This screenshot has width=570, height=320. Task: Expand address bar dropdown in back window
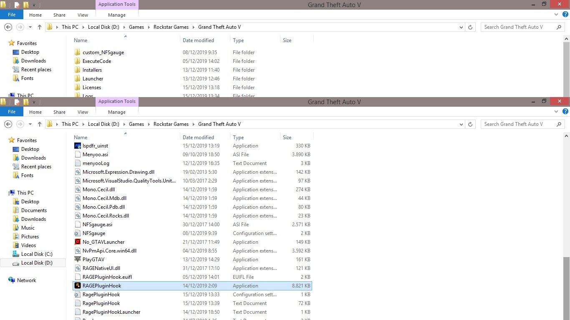point(461,27)
